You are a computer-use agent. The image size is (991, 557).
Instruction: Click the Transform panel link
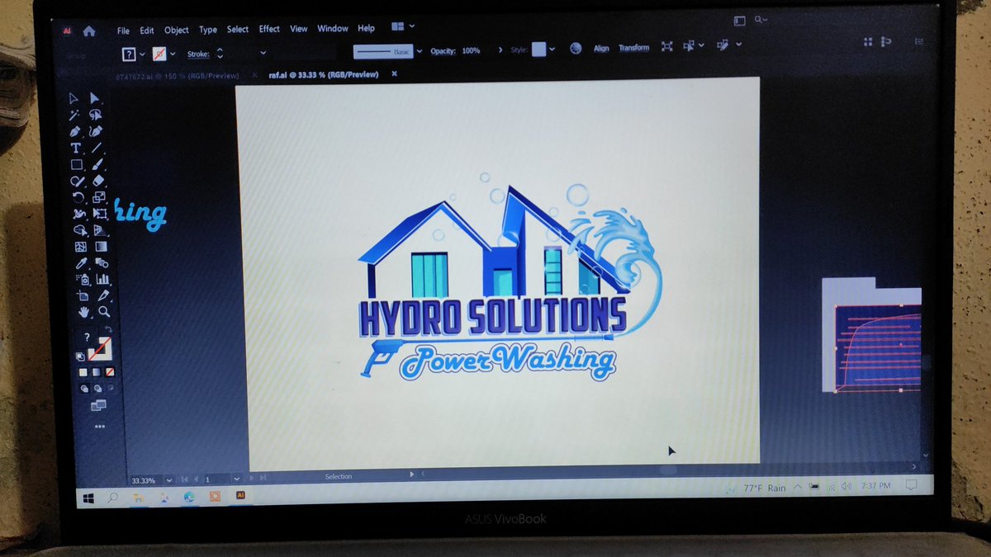coord(634,48)
